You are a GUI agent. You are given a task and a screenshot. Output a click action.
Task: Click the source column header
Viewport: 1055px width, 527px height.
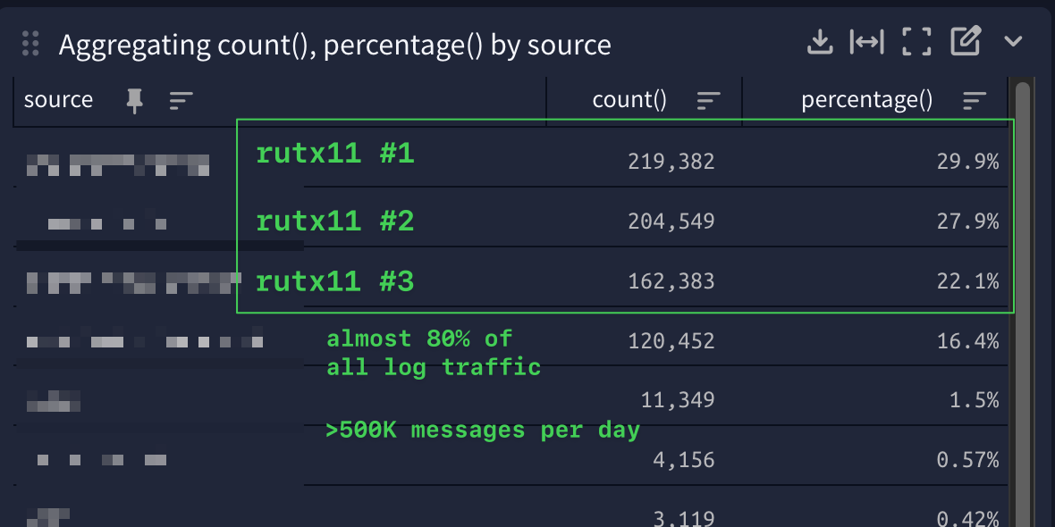click(58, 100)
